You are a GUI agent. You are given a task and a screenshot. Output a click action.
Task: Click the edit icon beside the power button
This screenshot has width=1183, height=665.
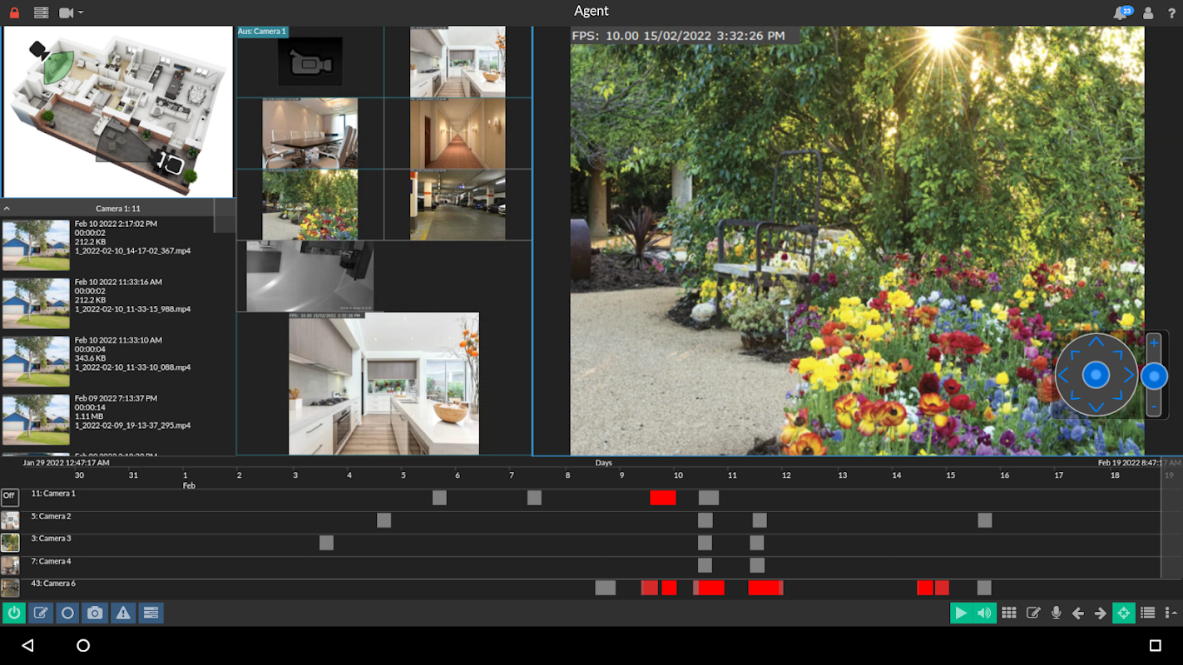[x=40, y=613]
